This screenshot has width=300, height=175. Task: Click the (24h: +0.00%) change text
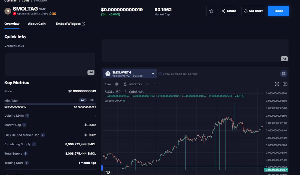[110, 14]
